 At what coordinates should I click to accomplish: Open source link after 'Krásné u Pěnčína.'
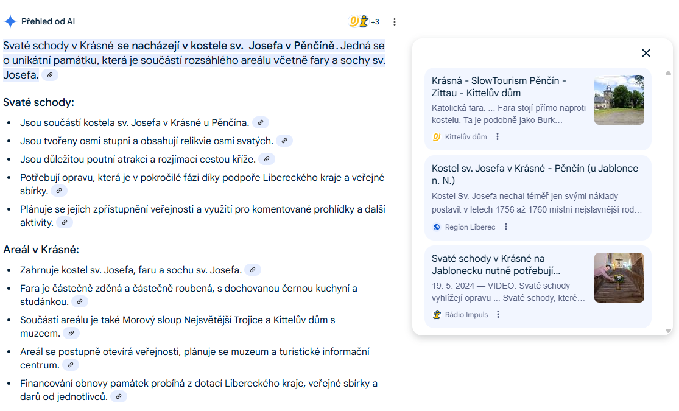[x=261, y=122]
